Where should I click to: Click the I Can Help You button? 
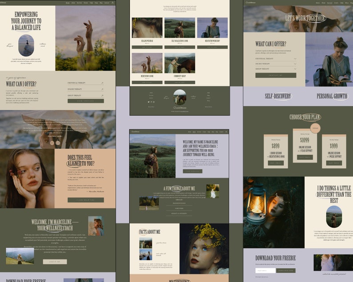coord(86,200)
